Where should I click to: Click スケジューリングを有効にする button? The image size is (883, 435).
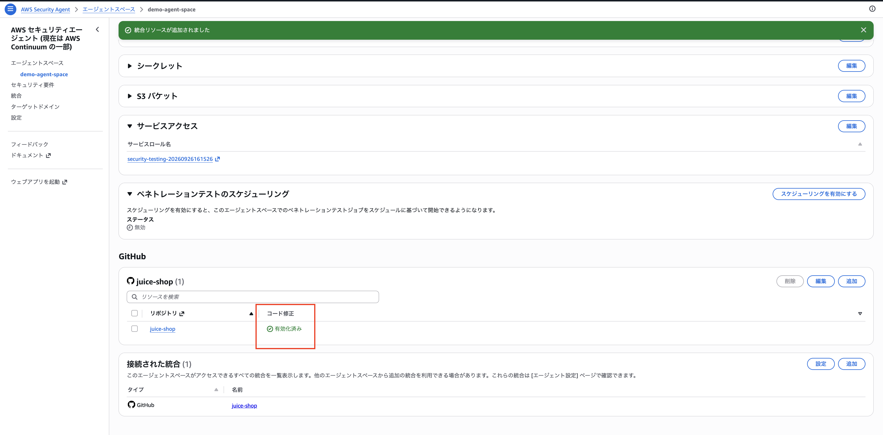[818, 194]
